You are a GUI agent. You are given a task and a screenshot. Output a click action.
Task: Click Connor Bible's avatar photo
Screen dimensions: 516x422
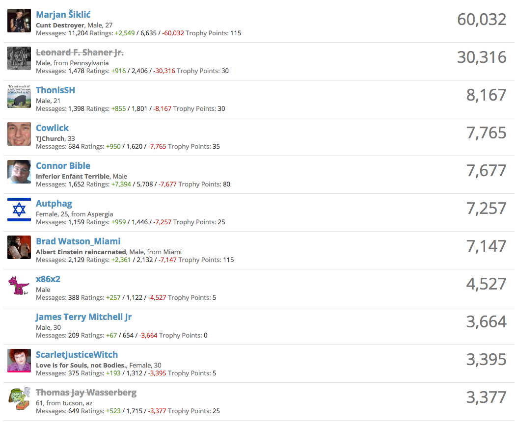[19, 172]
